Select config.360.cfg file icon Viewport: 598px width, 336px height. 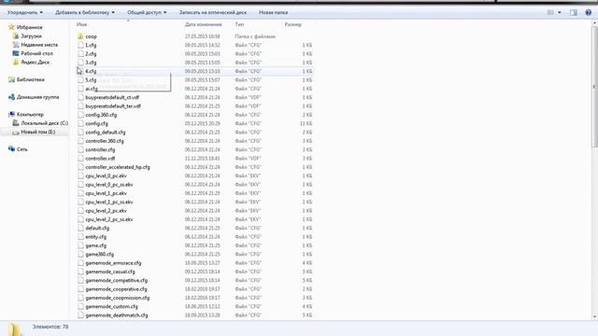point(80,115)
